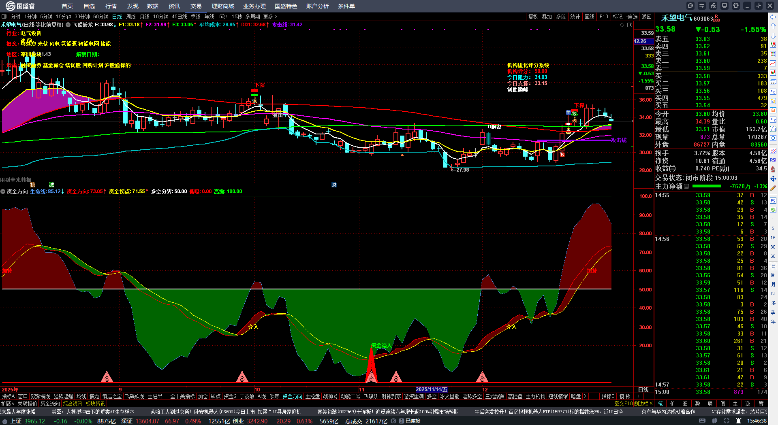
Task: Open the 指标B indicator group selector
Action: (608, 396)
